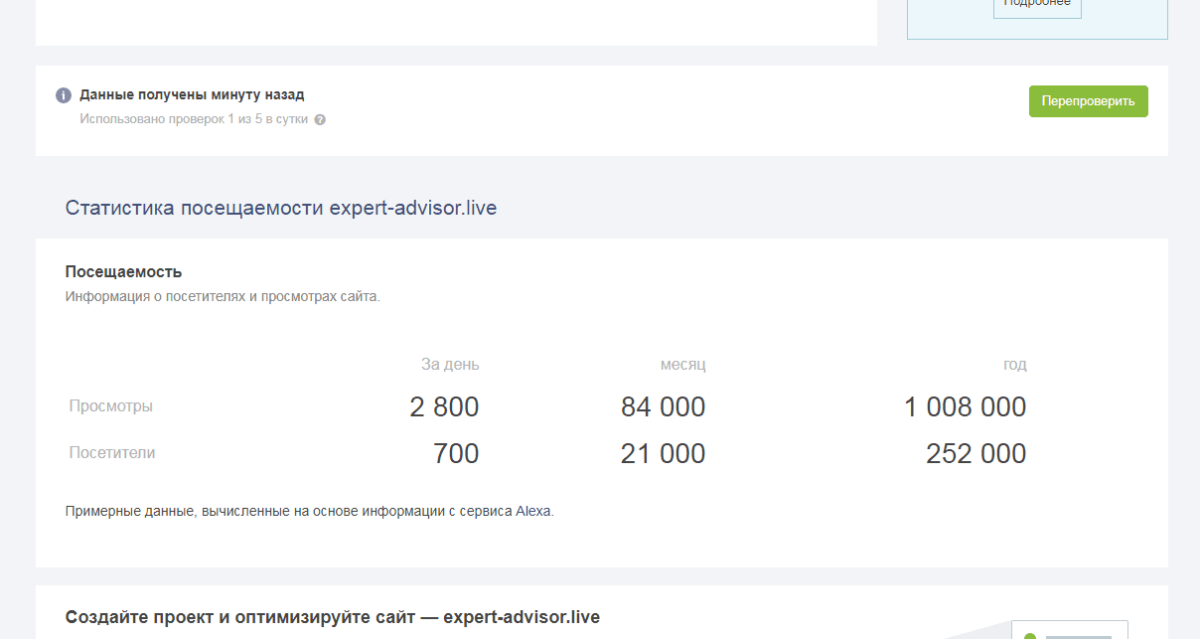Click the Данные получены минуту назад text
This screenshot has width=1200, height=639.
coord(192,95)
